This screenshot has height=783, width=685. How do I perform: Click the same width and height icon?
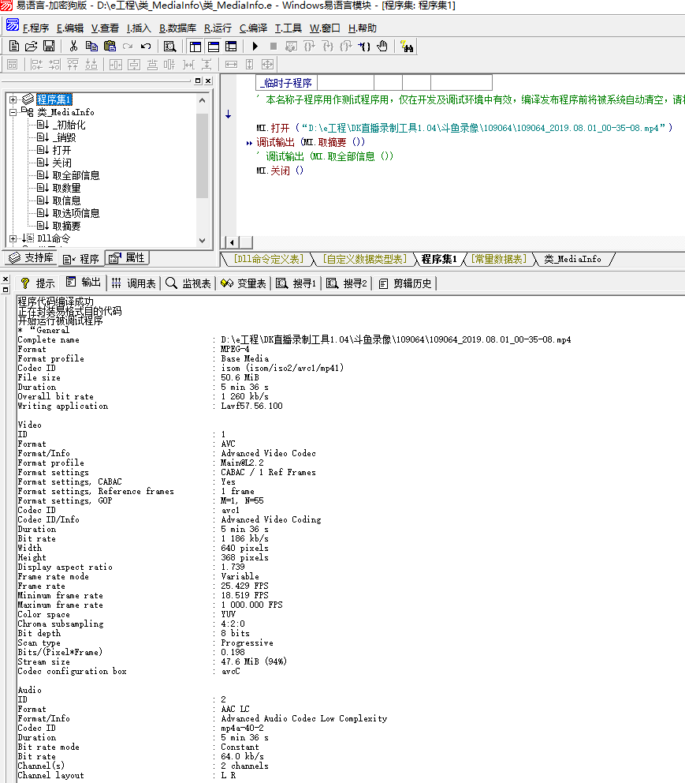click(268, 65)
